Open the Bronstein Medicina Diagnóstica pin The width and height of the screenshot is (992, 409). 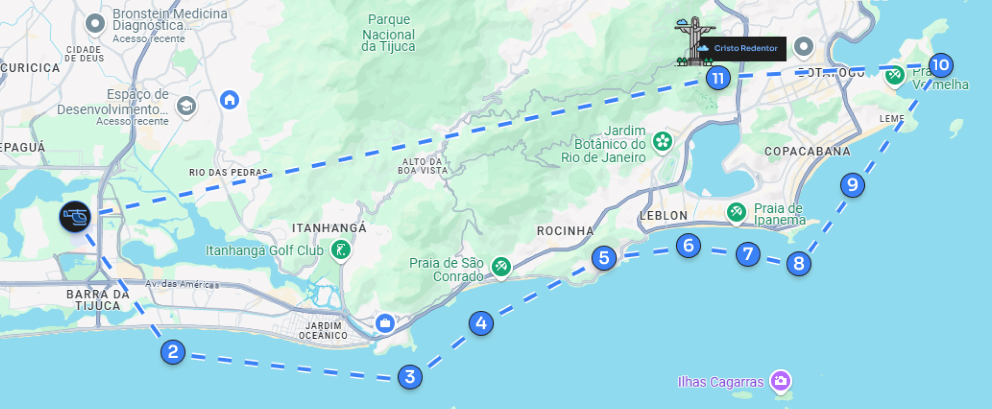click(95, 25)
